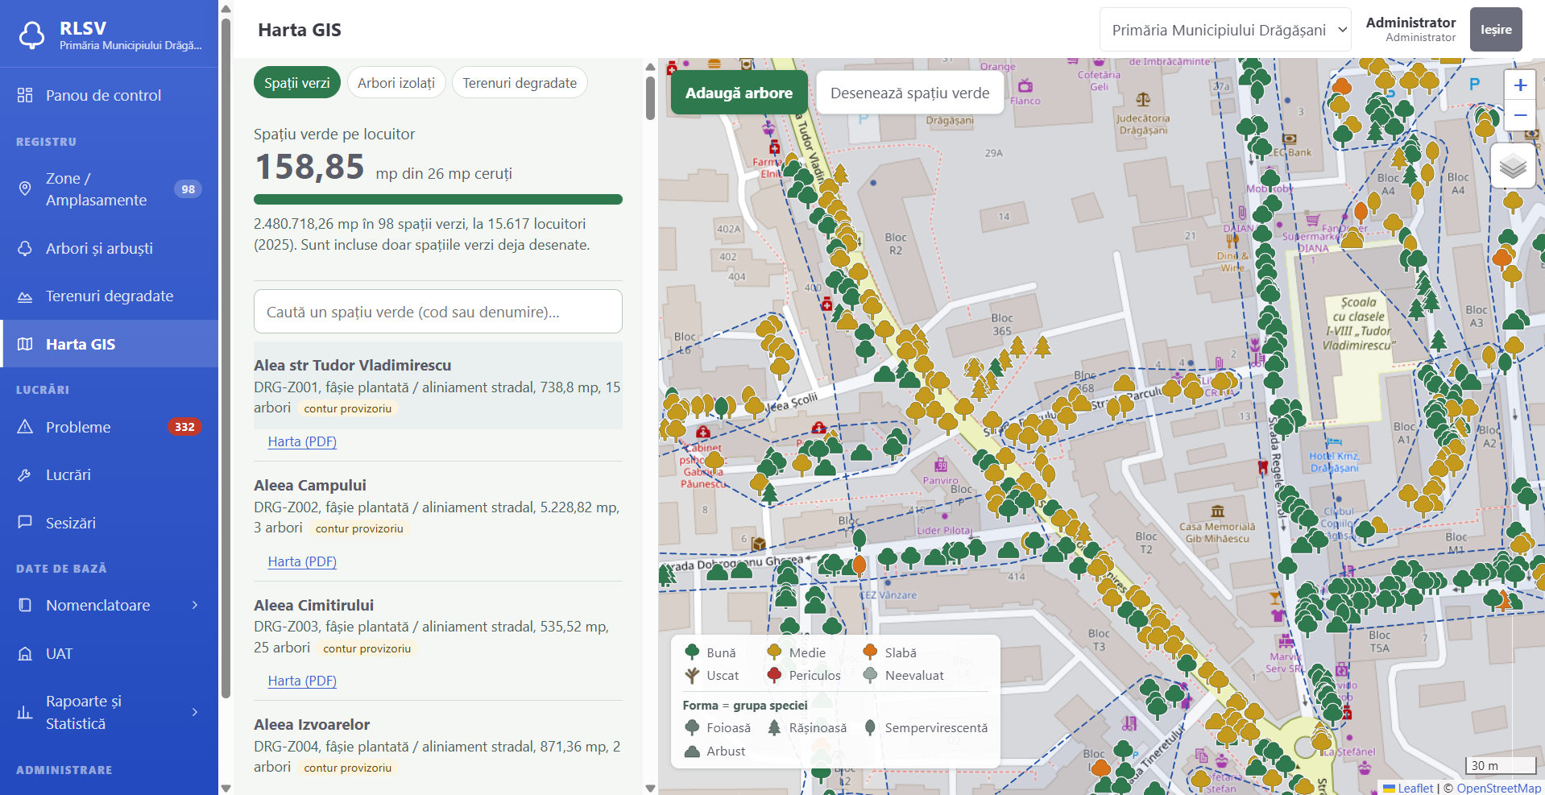
Task: Click the OpenStreetMap attribution link
Action: (x=1498, y=789)
